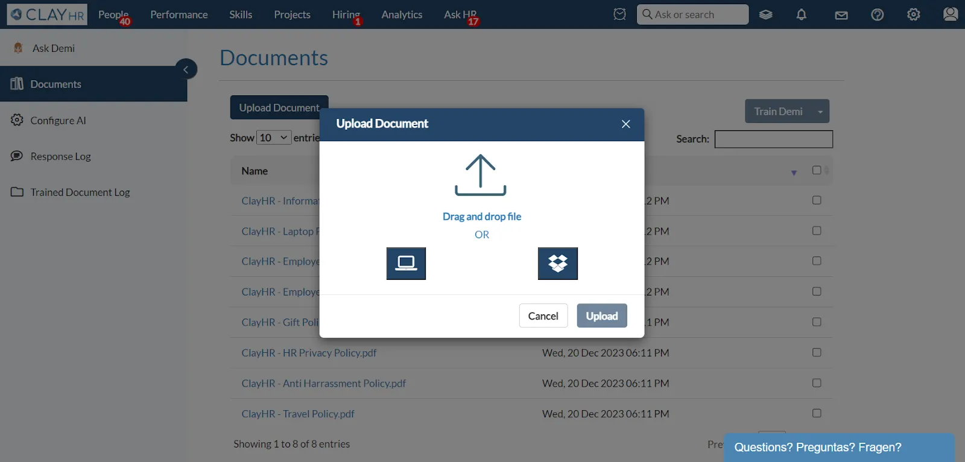Click Cancel in the upload dialog
The image size is (965, 462).
(x=543, y=315)
